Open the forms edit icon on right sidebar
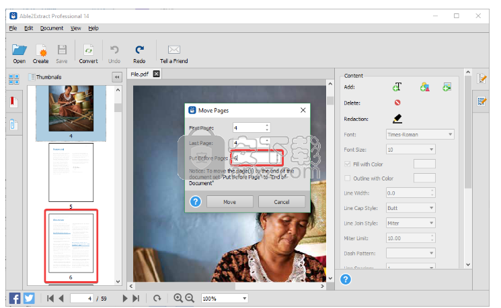This screenshot has height=308, width=501. coord(481,101)
